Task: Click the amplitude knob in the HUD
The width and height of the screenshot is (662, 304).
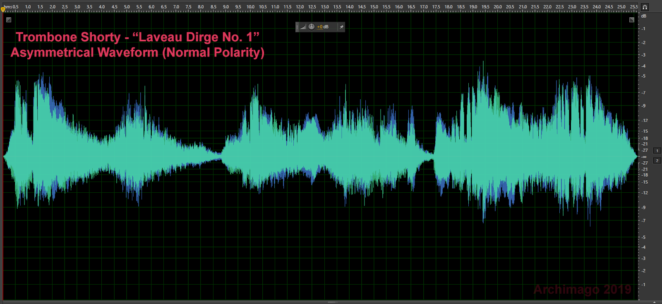Action: [312, 26]
